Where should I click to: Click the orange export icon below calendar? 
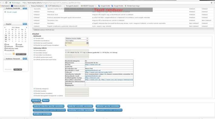click(14, 54)
